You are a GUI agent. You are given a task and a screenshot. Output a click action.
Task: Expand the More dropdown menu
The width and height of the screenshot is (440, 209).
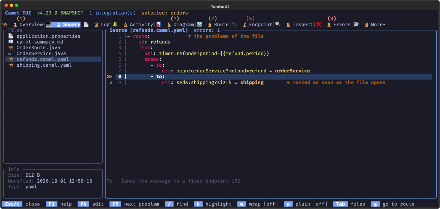coord(375,24)
